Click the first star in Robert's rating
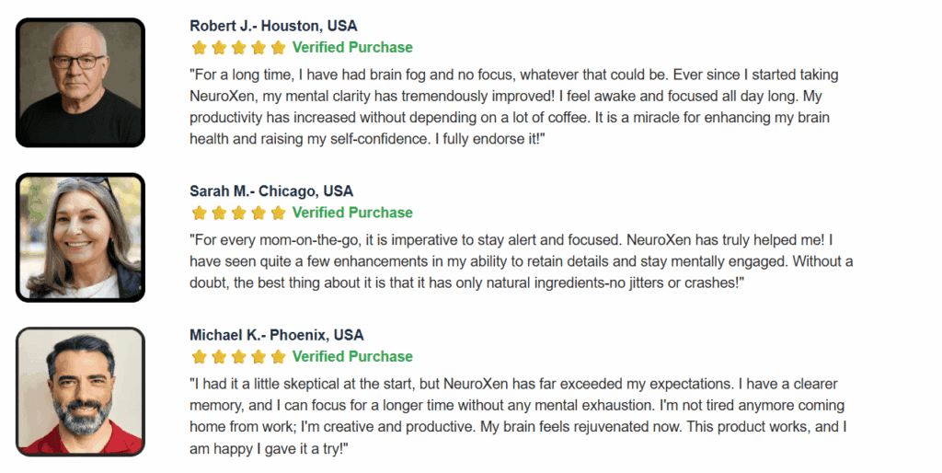The image size is (942, 473). coord(200,48)
